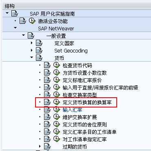Open documentation icon for 对工作清单指定汇率
This screenshot has height=151, width=151.
pyautogui.click(x=47, y=139)
